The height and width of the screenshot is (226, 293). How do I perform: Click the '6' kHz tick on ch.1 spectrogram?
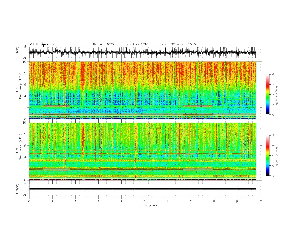26,85
